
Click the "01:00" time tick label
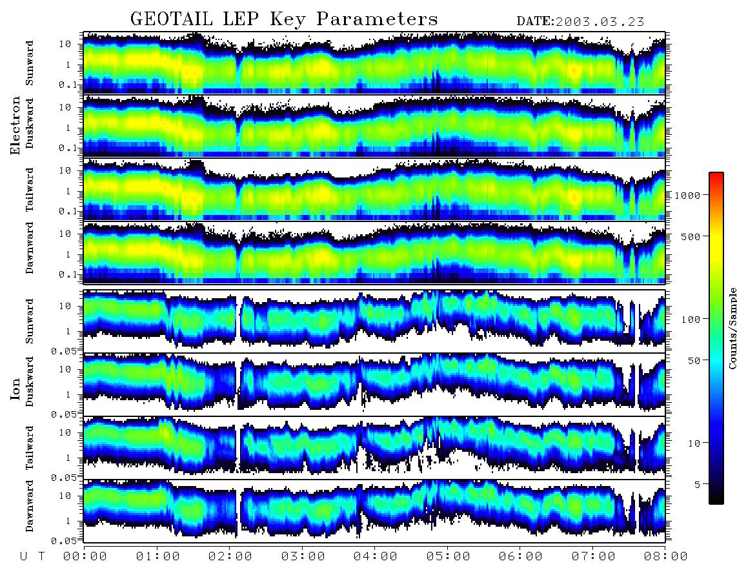pyautogui.click(x=157, y=557)
